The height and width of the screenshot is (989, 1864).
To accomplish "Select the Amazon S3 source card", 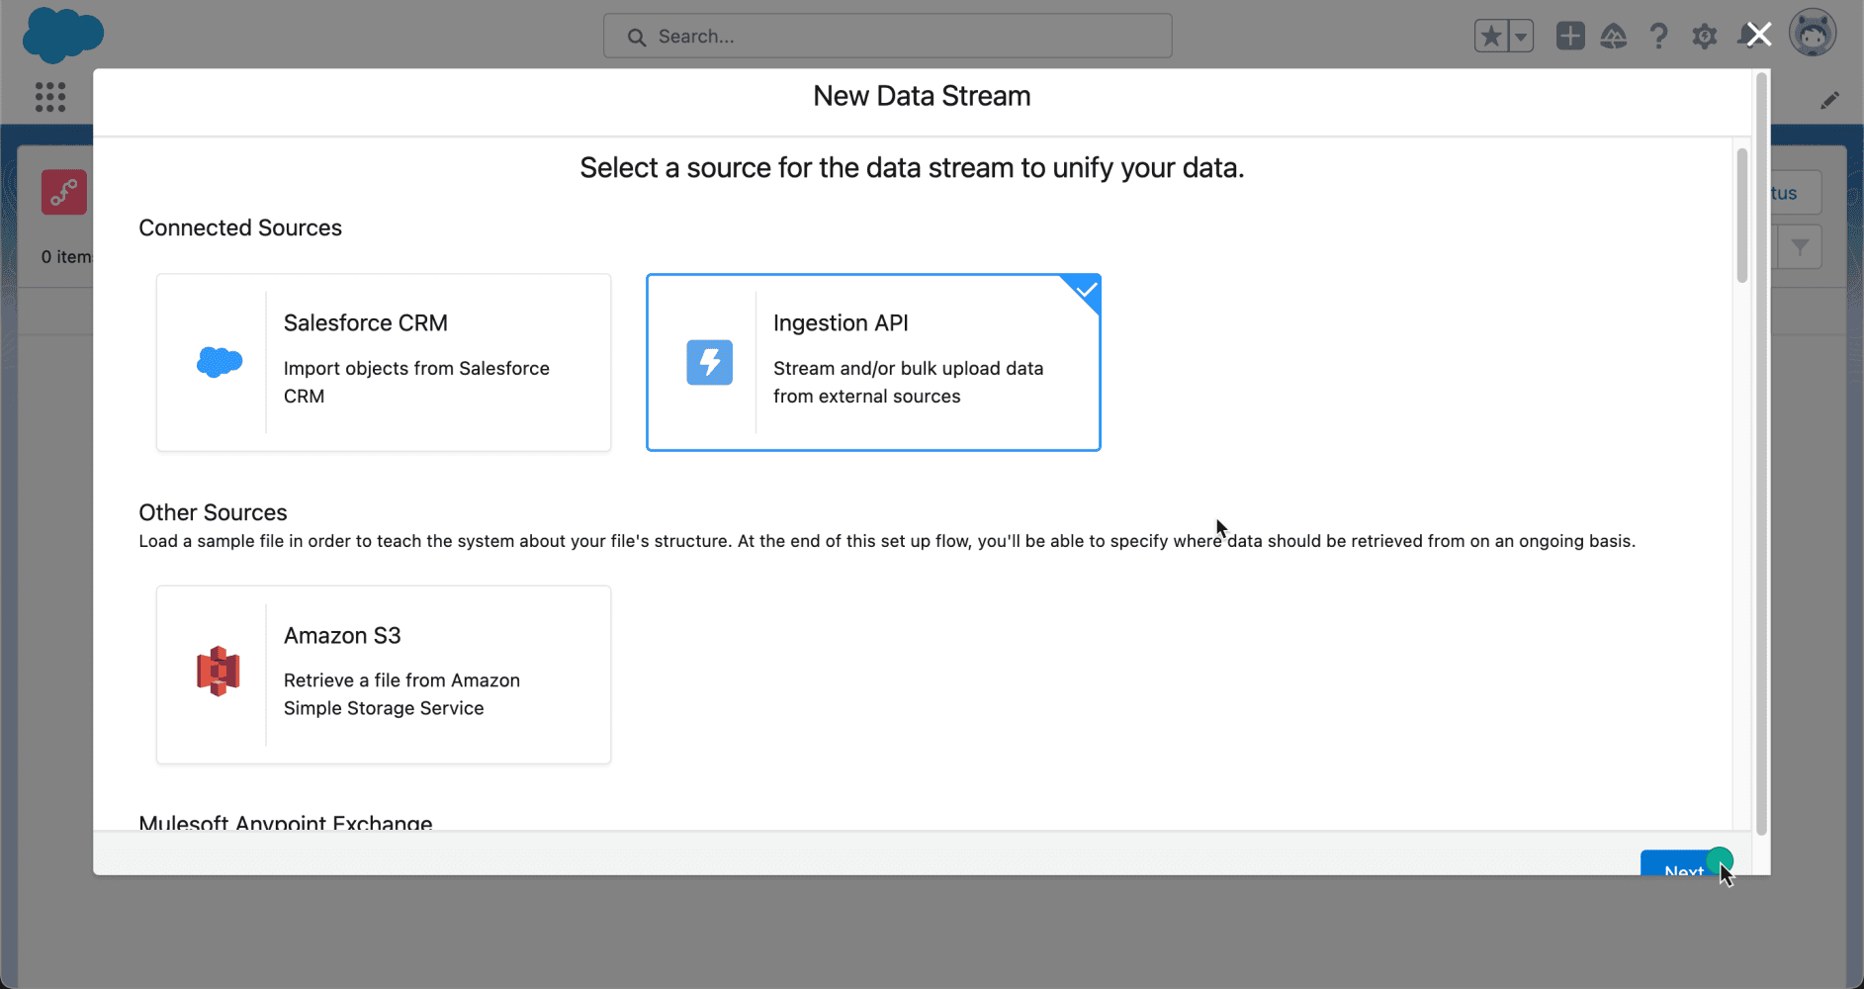I will click(384, 674).
